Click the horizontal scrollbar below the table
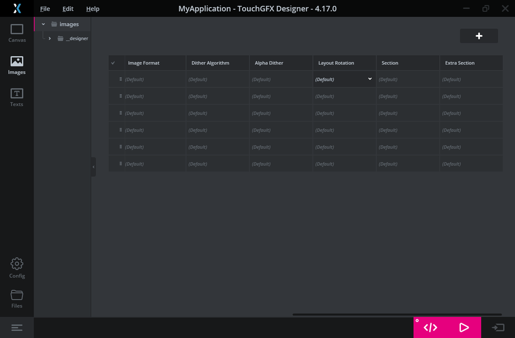The height and width of the screenshot is (338, 515). (x=397, y=314)
